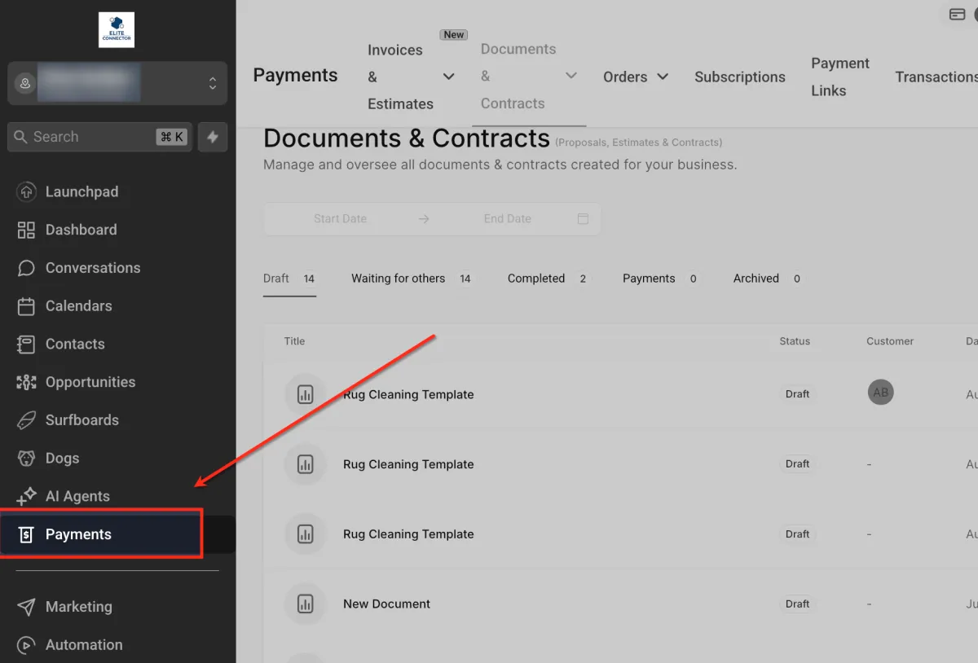Click the Marketing paper plane icon
This screenshot has height=663, width=978.
click(x=26, y=607)
